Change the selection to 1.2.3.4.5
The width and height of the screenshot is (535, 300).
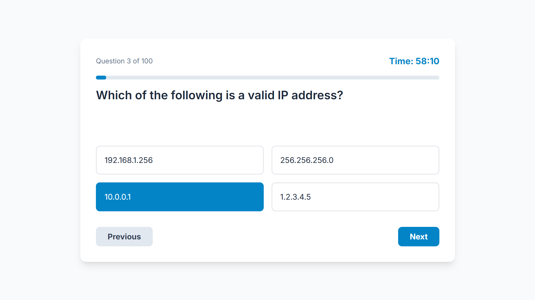tap(355, 197)
